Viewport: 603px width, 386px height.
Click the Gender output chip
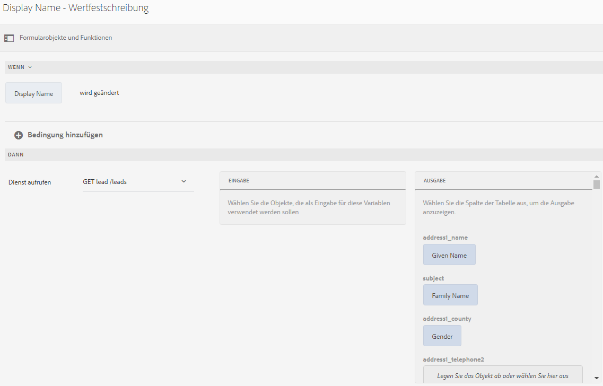(x=442, y=336)
